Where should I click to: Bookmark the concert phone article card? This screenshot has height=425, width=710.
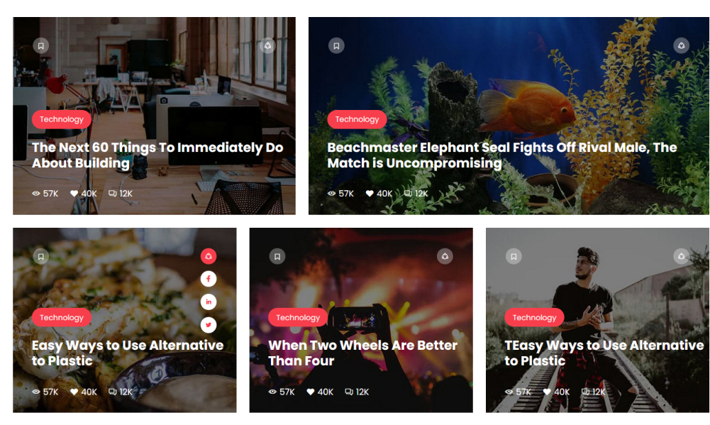click(277, 256)
